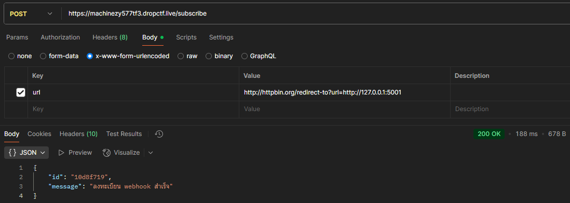
Task: Click the 678 B response size
Action: coord(557,134)
